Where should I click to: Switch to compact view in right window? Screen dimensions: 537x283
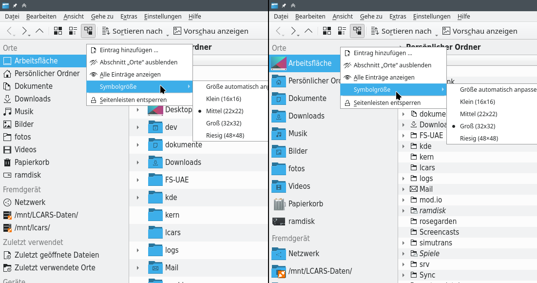pos(342,31)
